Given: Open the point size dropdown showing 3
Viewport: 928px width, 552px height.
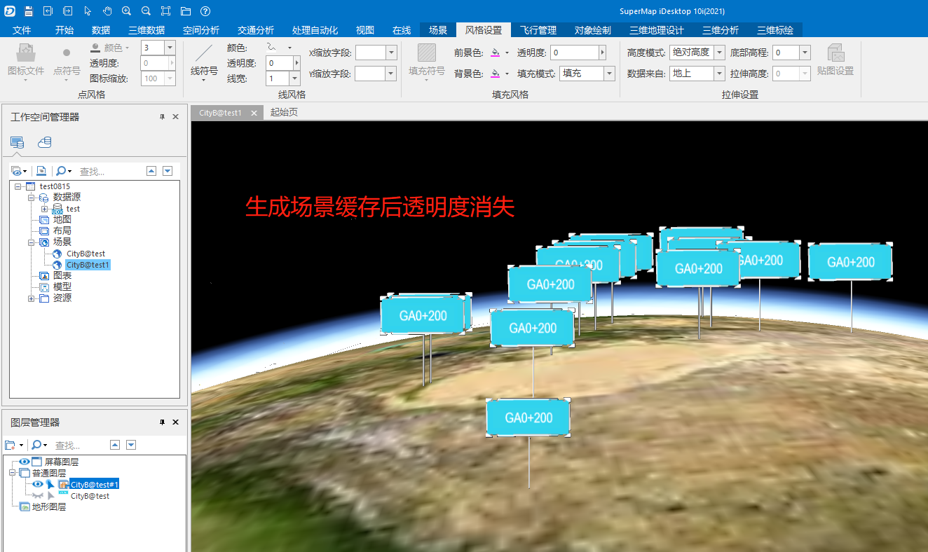Looking at the screenshot, I should (x=170, y=48).
